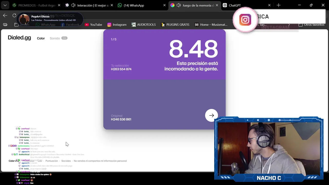The width and height of the screenshot is (329, 185).
Task: Close the 'Juego de la memoria' tab
Action: click(x=217, y=5)
